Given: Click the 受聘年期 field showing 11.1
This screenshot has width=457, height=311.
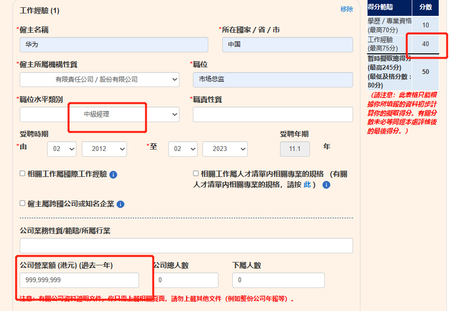Looking at the screenshot, I should 295,149.
